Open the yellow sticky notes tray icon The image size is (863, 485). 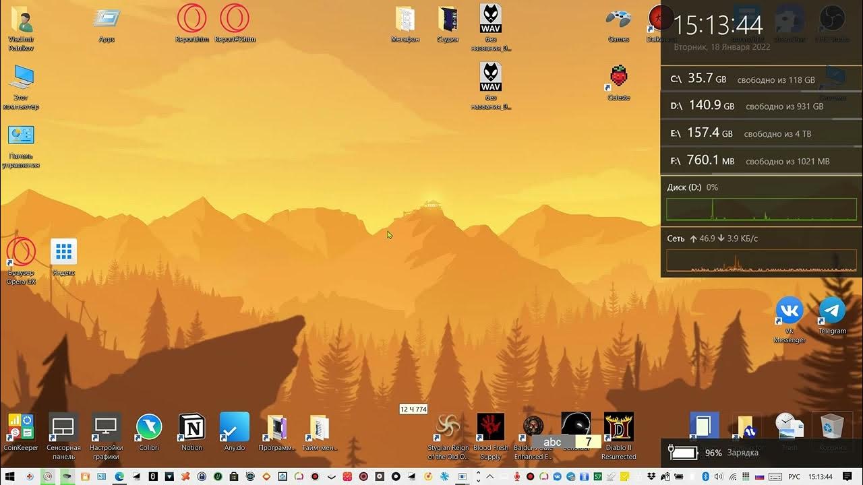(624, 476)
